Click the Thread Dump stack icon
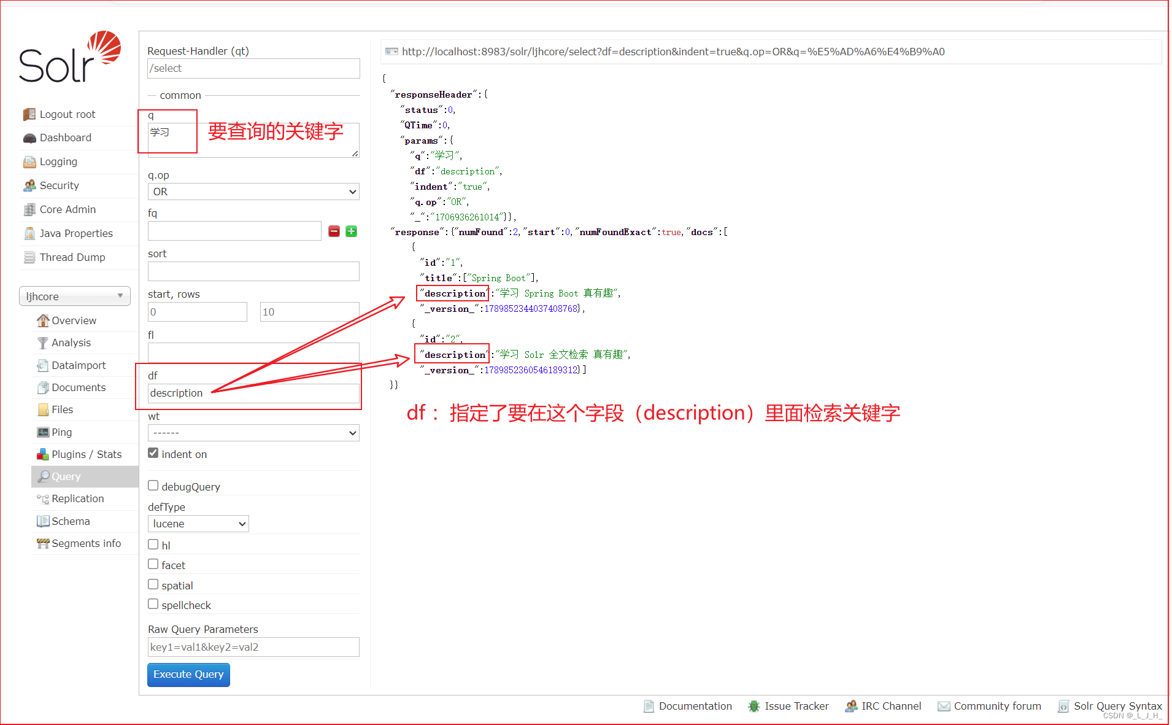The height and width of the screenshot is (725, 1172). coord(29,257)
